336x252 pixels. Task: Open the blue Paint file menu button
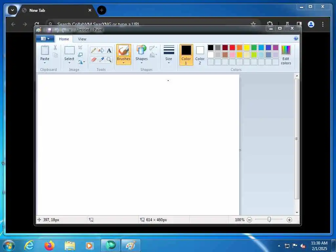[x=45, y=39]
